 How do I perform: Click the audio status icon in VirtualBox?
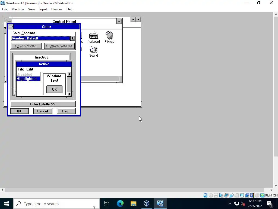(221, 195)
